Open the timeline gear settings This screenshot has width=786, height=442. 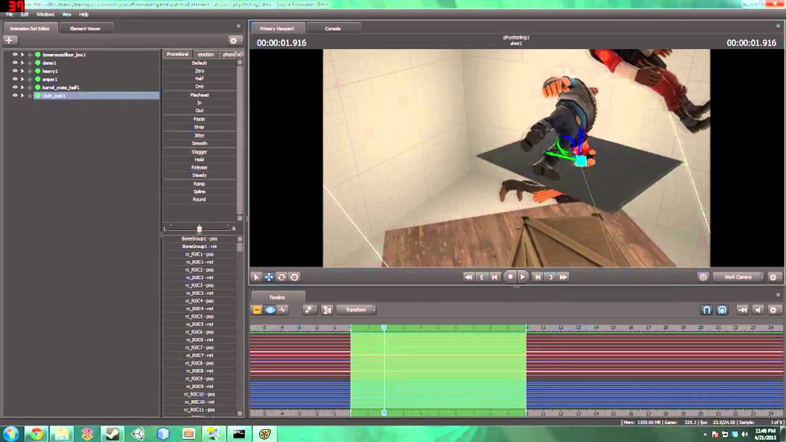tap(773, 310)
